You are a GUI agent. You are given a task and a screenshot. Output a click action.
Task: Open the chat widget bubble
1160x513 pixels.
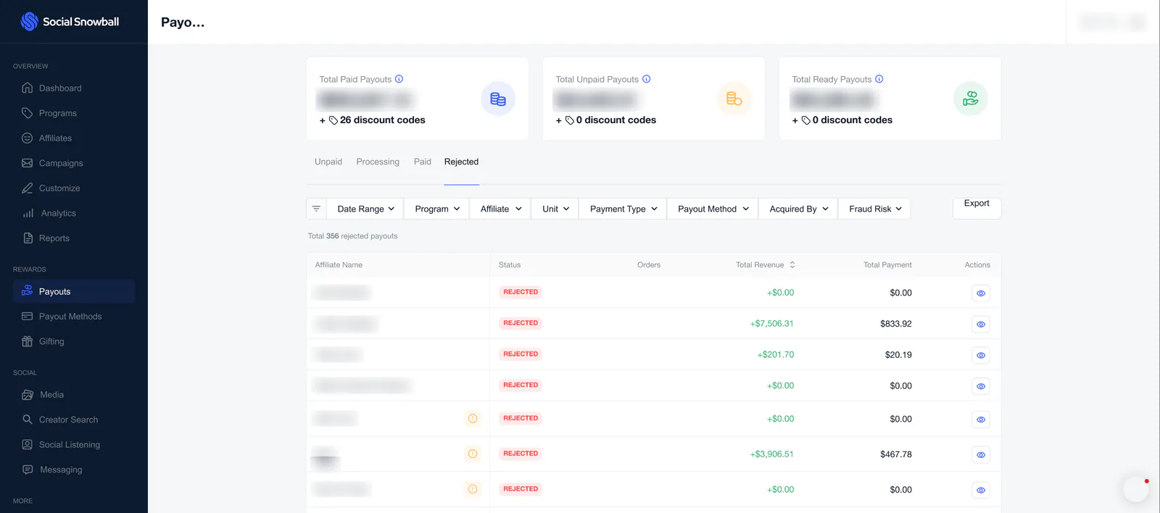point(1136,489)
